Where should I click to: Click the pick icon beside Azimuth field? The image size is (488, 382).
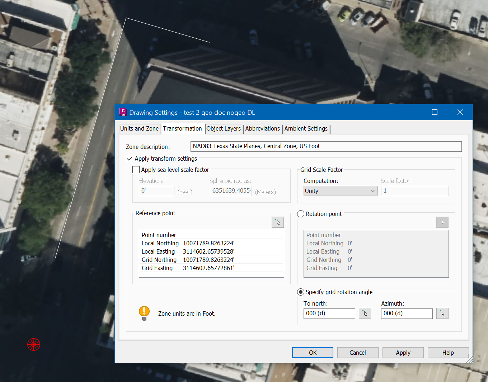(442, 313)
